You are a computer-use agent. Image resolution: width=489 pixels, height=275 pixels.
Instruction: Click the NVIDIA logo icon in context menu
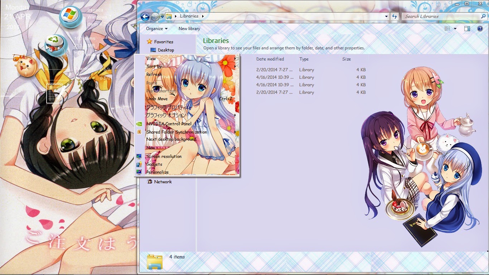tap(139, 124)
